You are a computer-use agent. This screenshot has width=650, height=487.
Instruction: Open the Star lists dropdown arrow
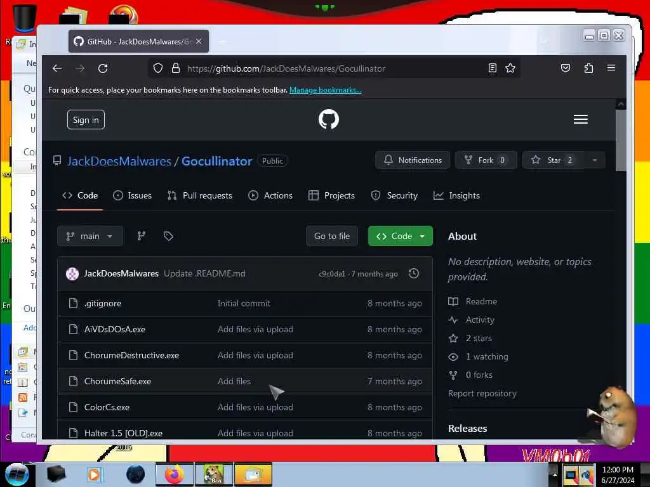click(x=594, y=160)
